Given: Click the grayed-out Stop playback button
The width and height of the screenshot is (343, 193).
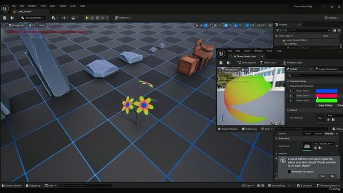Looking at the screenshot, I should point(98,18).
